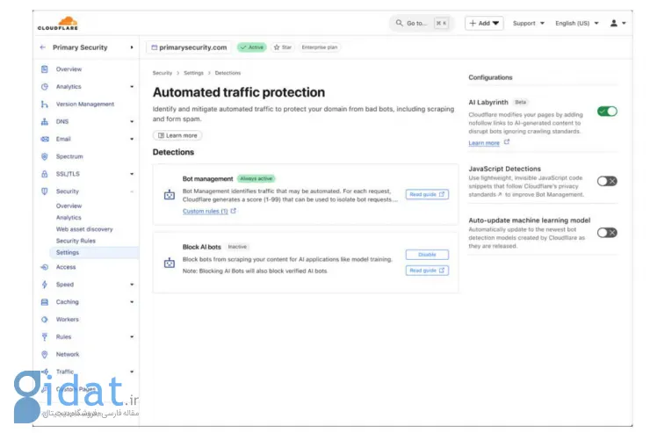The image size is (650, 433).
Task: Enable the JavaScript Detections toggle
Action: click(x=607, y=181)
